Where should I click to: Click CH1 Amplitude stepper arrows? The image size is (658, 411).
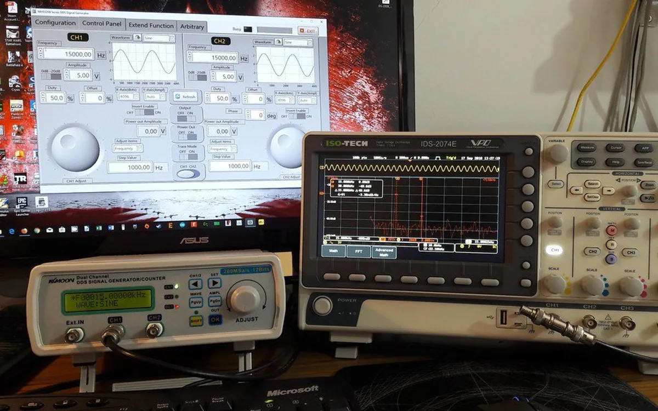point(67,74)
